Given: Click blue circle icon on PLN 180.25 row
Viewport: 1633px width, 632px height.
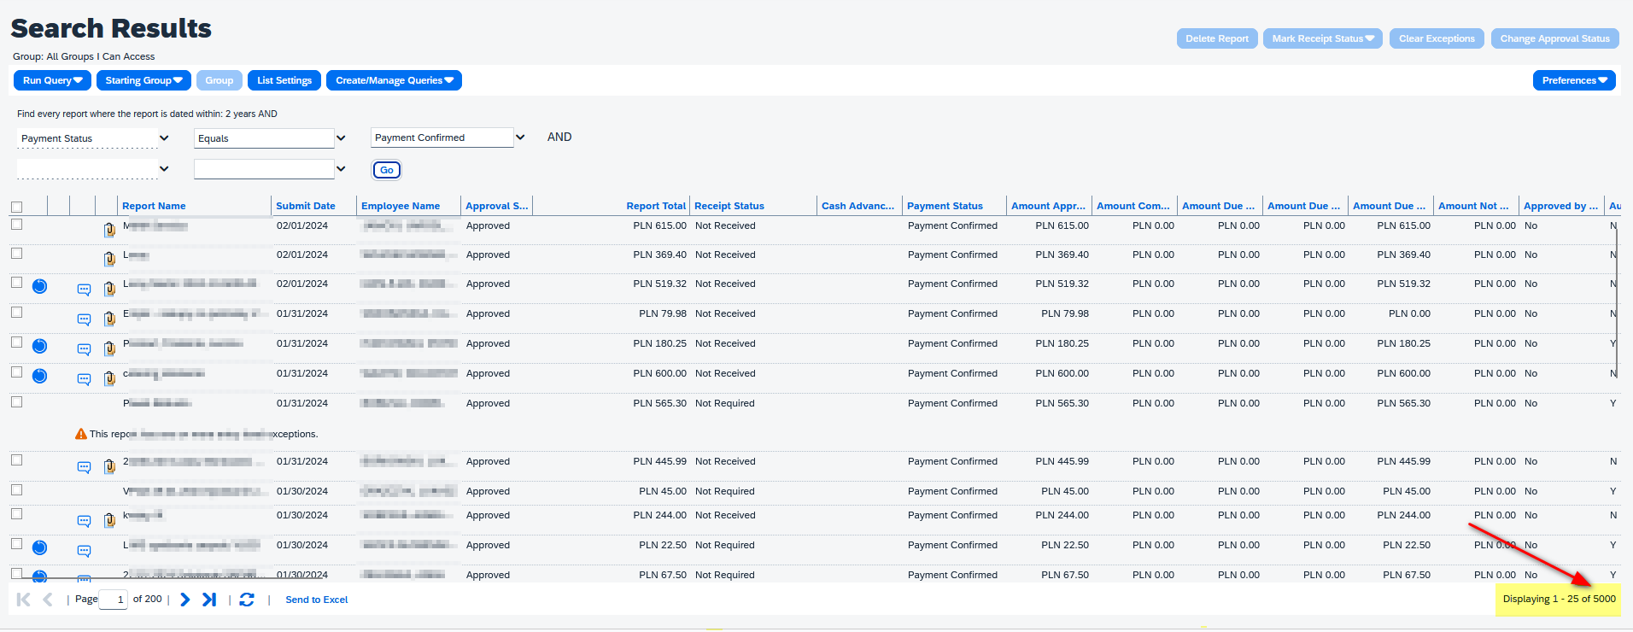Looking at the screenshot, I should pyautogui.click(x=39, y=346).
